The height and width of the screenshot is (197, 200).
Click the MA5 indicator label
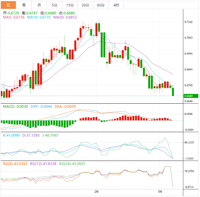coord(13,17)
